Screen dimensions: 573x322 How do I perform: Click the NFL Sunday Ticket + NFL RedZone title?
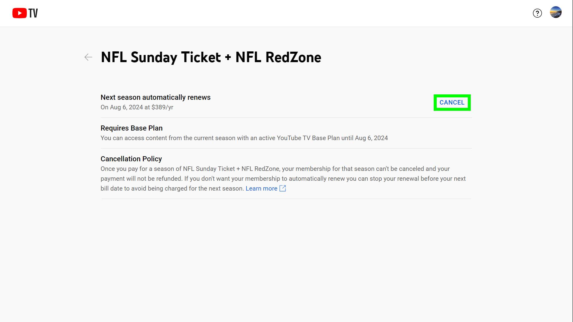tap(211, 57)
